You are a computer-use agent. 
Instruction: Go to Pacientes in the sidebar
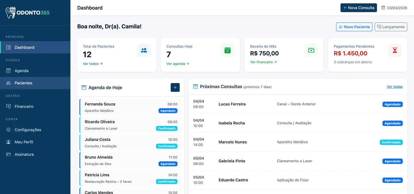pos(23,83)
